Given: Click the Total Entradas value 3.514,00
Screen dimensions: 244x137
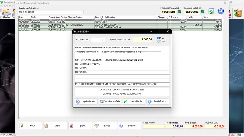Looking at the screenshot, I should (x=174, y=126).
